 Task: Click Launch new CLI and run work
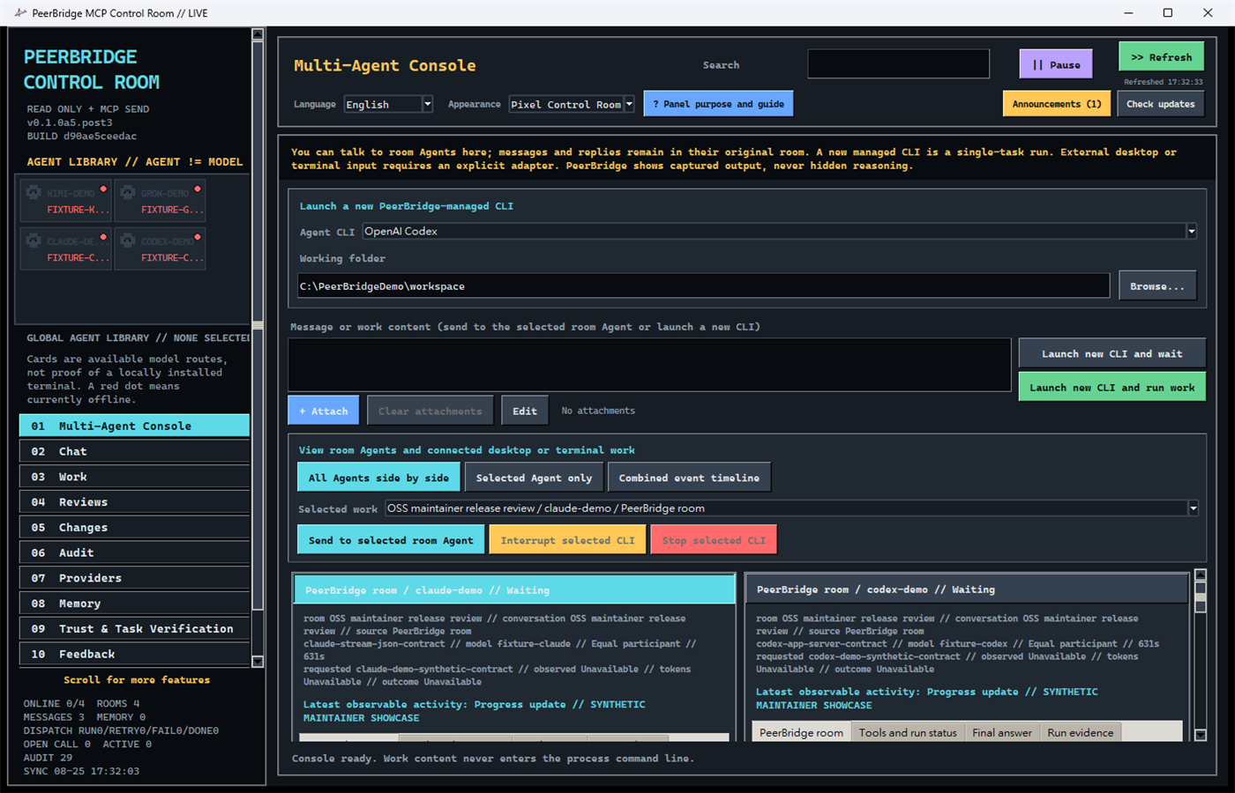1111,388
